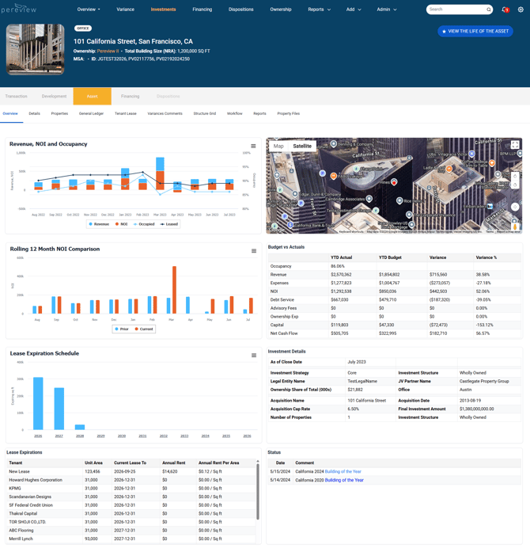The width and height of the screenshot is (530, 552).
Task: Open the notifications bell icon
Action: pos(505,10)
